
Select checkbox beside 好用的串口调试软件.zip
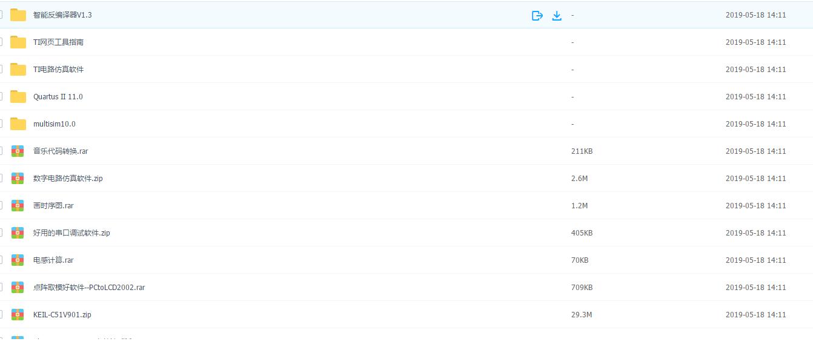click(1, 233)
